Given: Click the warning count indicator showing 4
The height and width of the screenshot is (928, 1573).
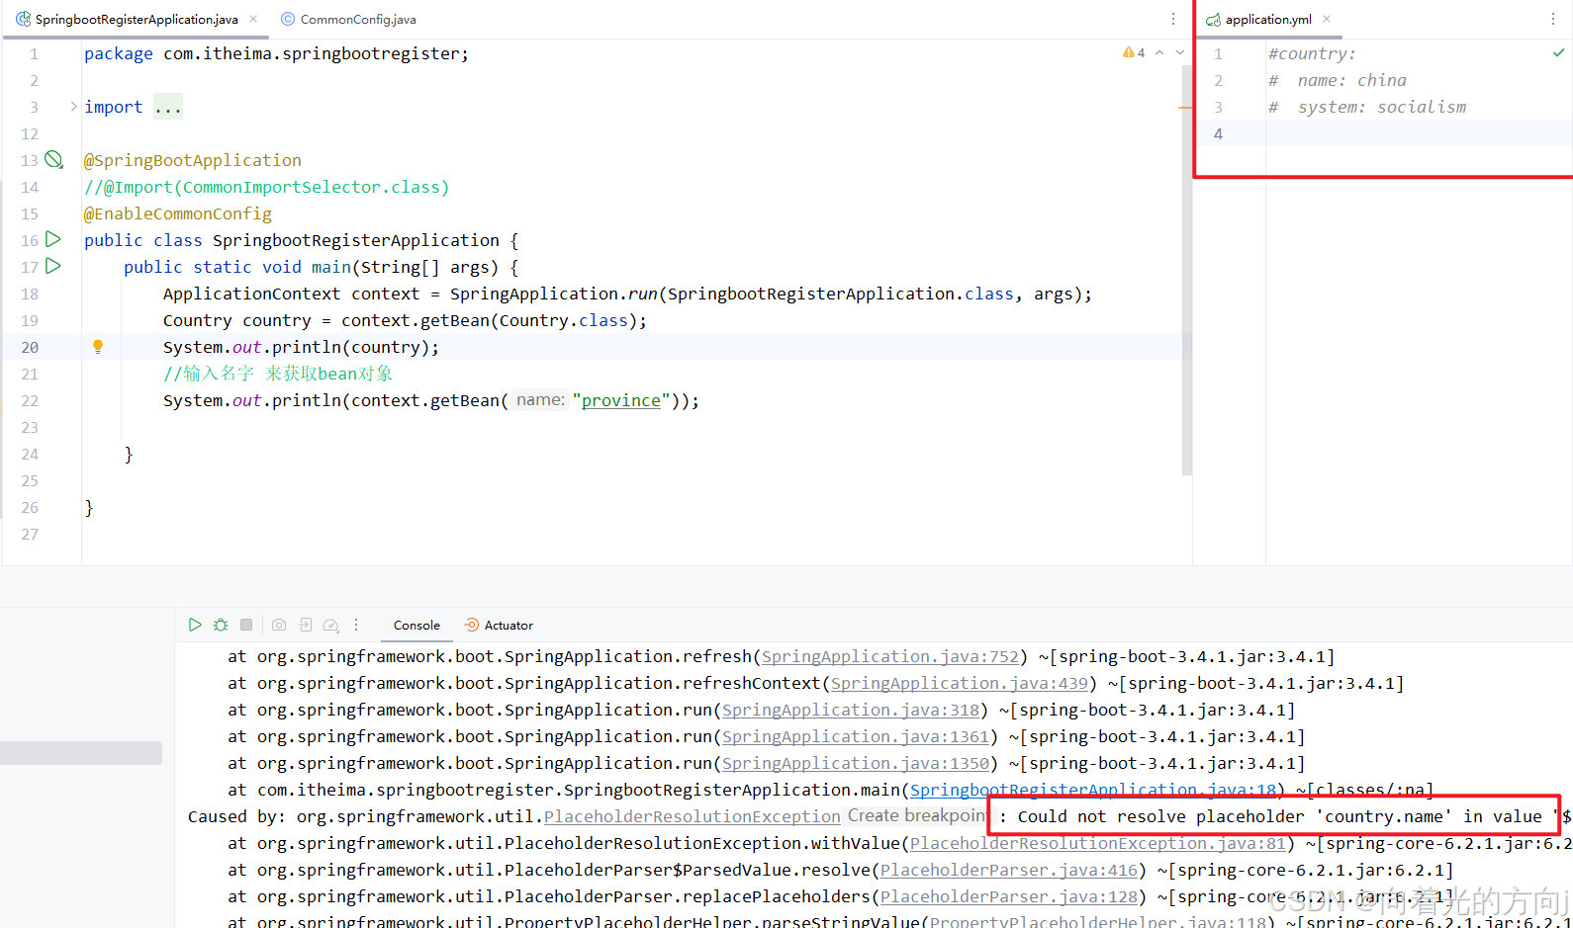Looking at the screenshot, I should (1134, 52).
